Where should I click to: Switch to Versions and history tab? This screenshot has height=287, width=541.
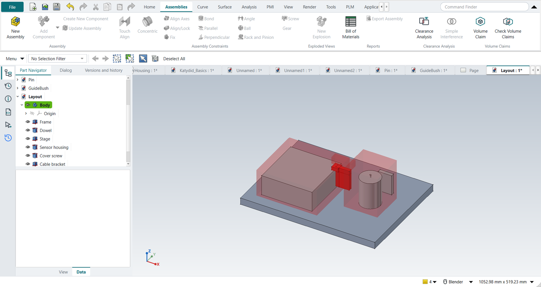[x=103, y=70]
